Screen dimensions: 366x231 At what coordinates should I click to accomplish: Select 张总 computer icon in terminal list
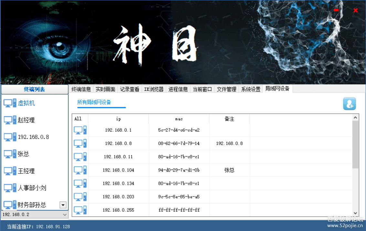pos(10,154)
